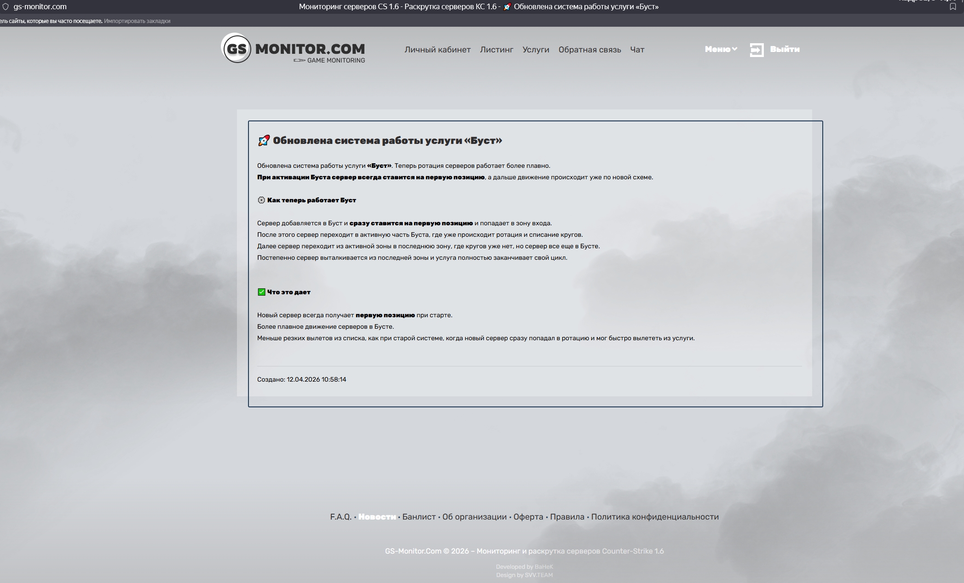Click the target icon beside "Как теперь работает Буст"
Viewport: 964px width, 583px height.
[x=261, y=200]
